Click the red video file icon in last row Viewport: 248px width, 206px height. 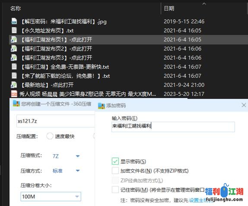point(14,94)
